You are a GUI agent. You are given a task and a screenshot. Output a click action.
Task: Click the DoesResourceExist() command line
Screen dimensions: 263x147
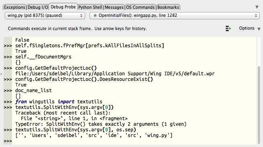tap(84, 79)
